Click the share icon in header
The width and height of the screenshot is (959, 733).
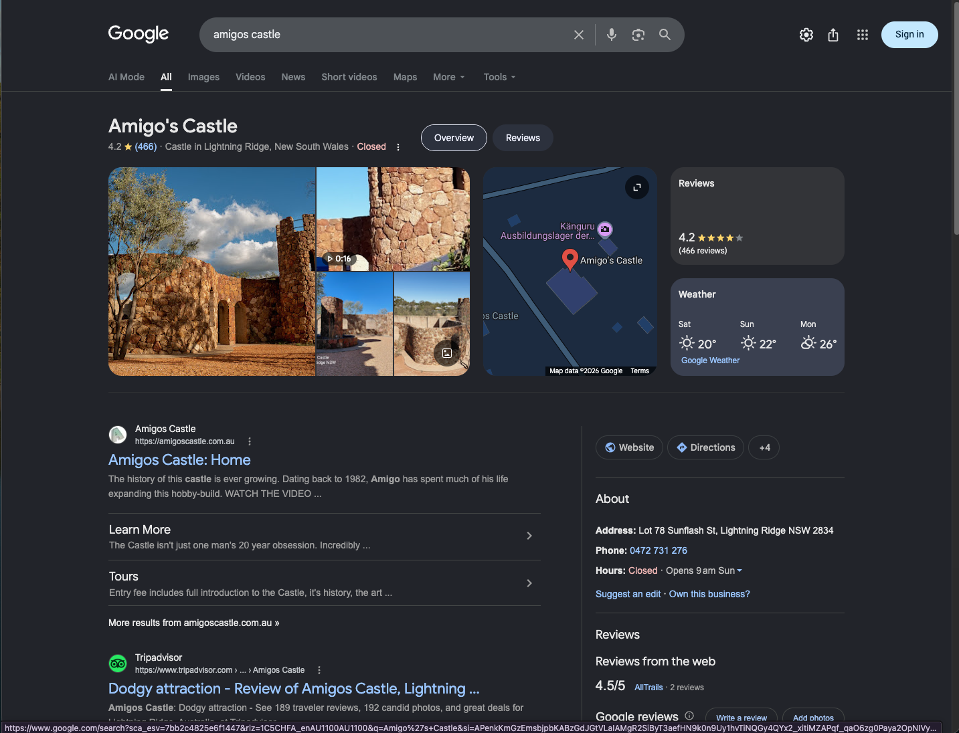click(x=833, y=35)
